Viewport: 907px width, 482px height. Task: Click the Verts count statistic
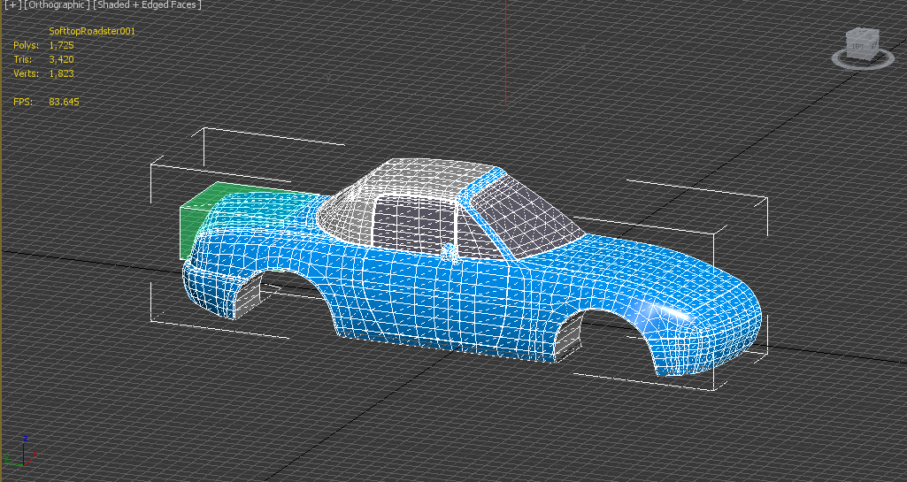tap(61, 73)
